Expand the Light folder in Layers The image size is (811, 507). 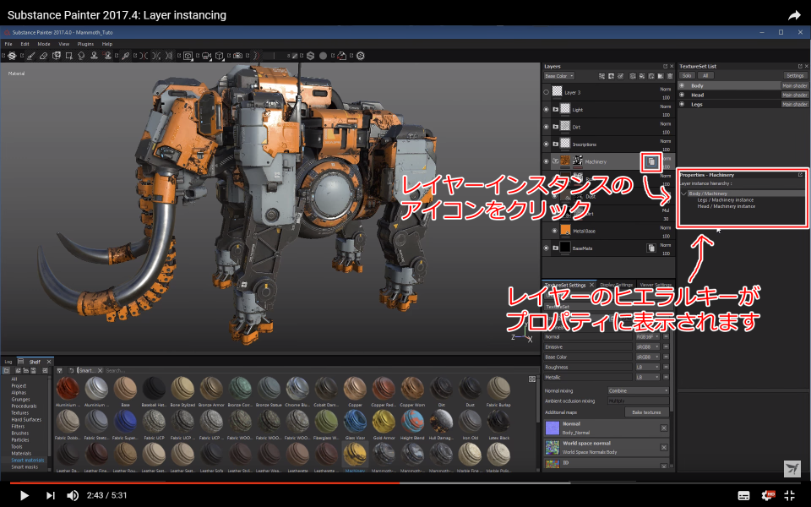point(556,110)
